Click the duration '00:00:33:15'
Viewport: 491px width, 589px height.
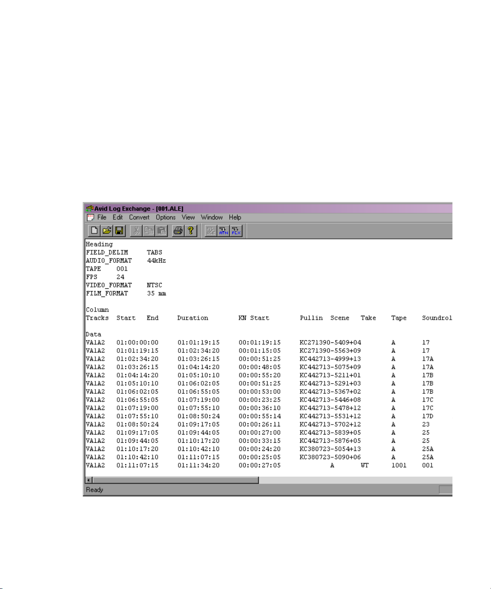tap(260, 441)
